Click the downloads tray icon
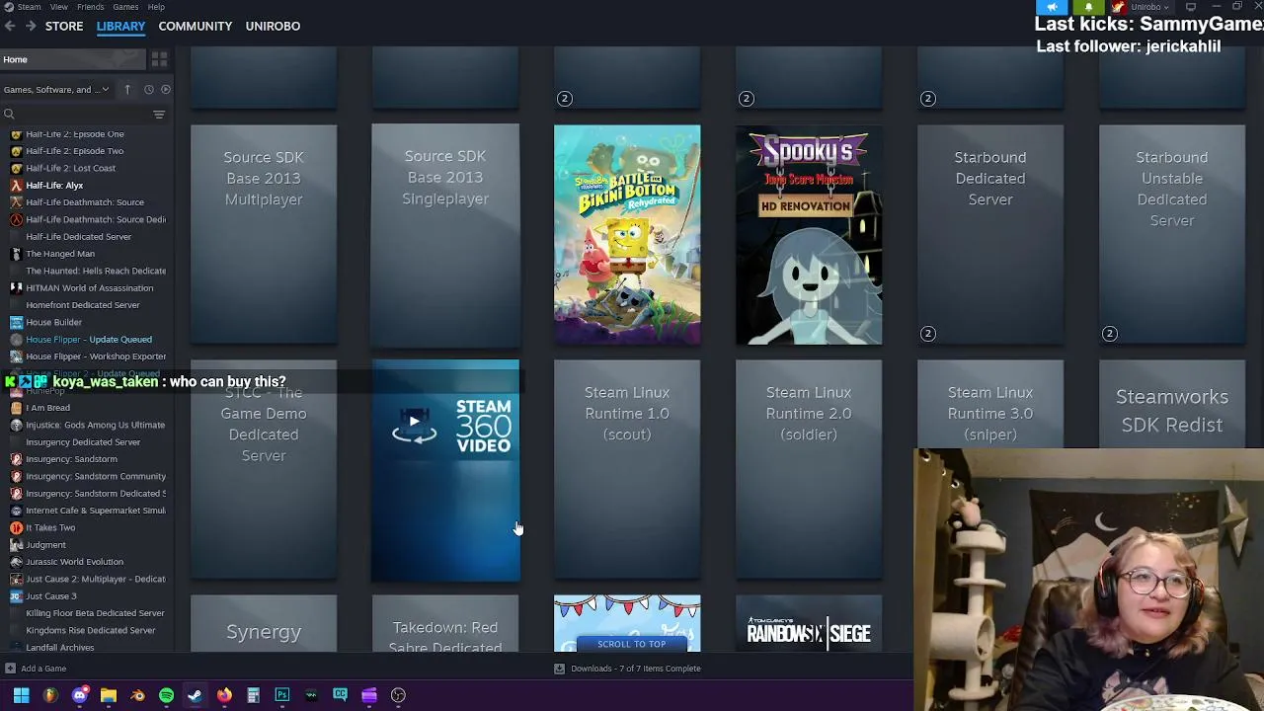The image size is (1264, 711). coord(559,669)
